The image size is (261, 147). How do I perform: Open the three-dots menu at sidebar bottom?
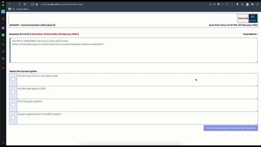coord(3,143)
